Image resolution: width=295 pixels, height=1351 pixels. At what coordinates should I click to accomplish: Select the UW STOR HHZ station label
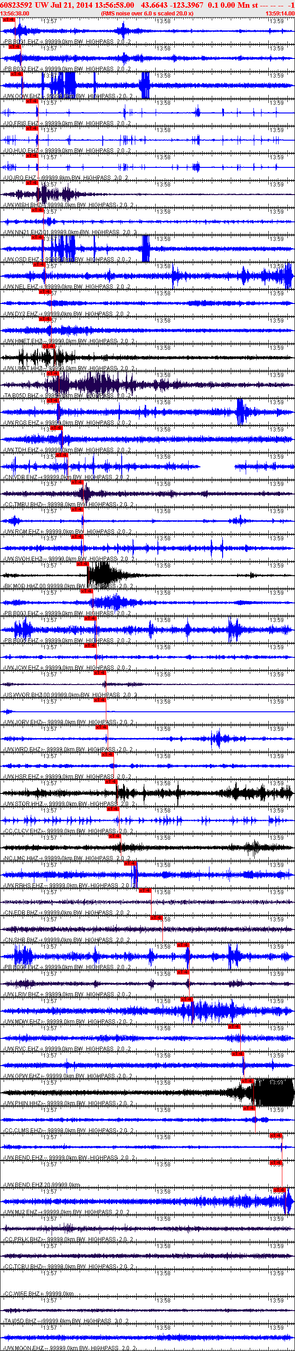pos(70,804)
